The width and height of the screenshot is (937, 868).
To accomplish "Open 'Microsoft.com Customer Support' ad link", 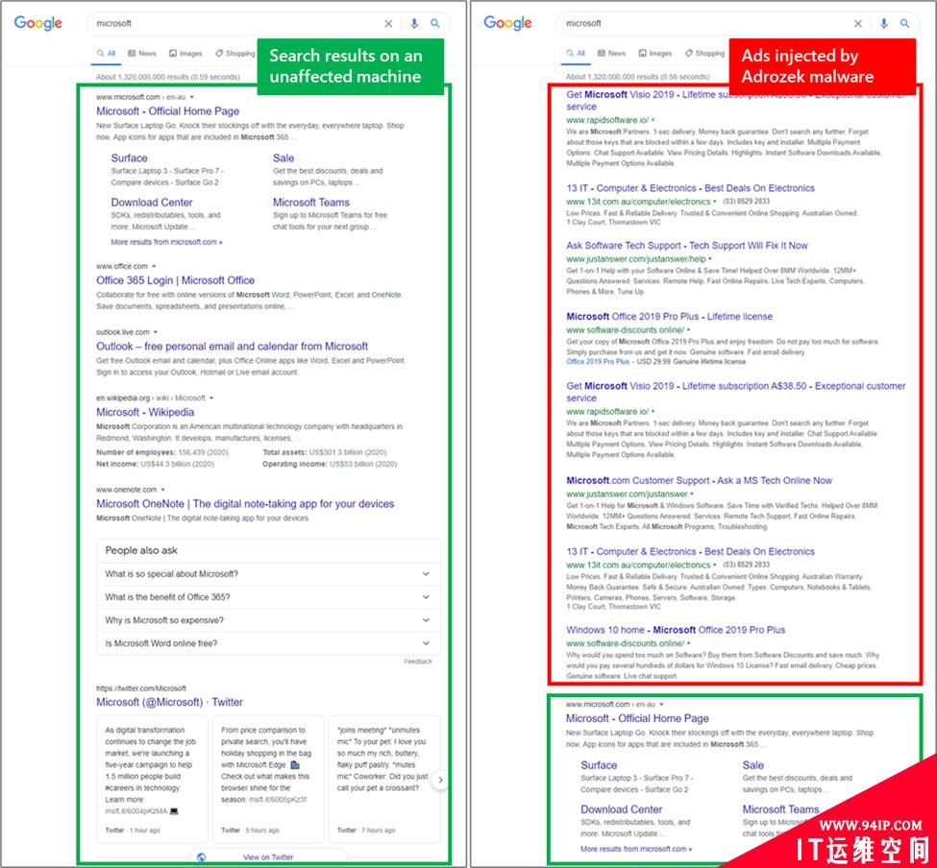I will pos(700,480).
